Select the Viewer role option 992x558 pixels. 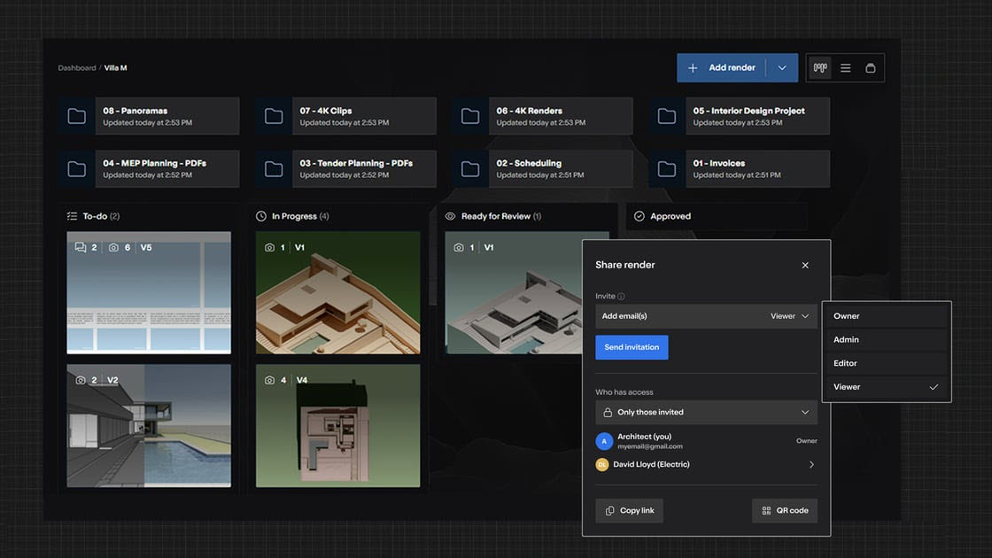[x=886, y=387]
